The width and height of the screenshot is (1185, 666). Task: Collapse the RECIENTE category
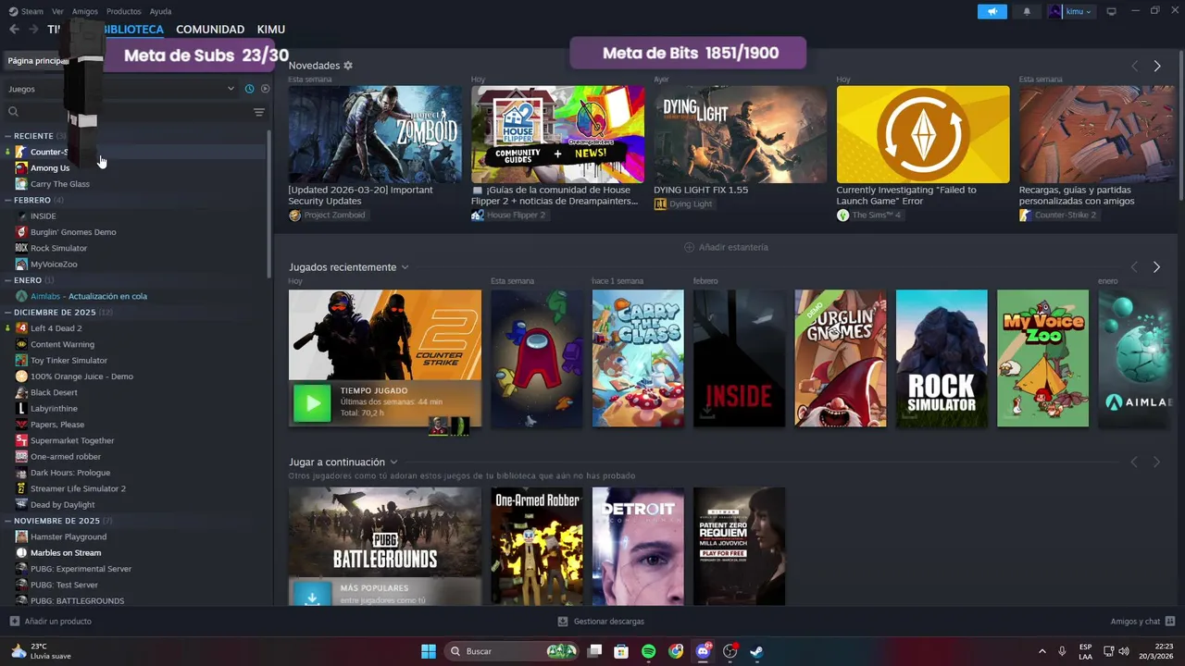pyautogui.click(x=7, y=136)
